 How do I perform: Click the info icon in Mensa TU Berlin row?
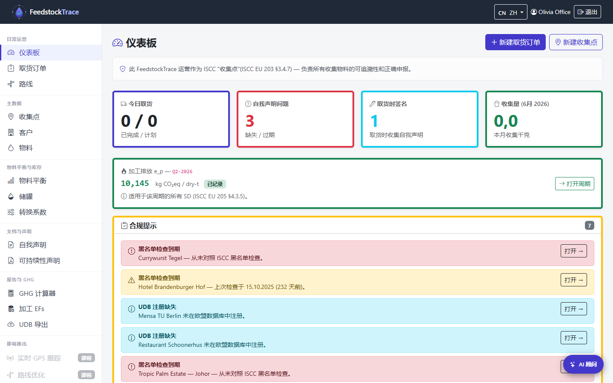tap(132, 309)
